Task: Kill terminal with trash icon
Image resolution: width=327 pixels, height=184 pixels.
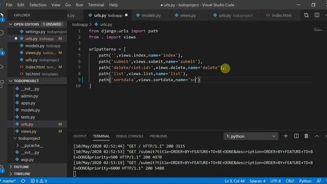Action: (x=306, y=136)
